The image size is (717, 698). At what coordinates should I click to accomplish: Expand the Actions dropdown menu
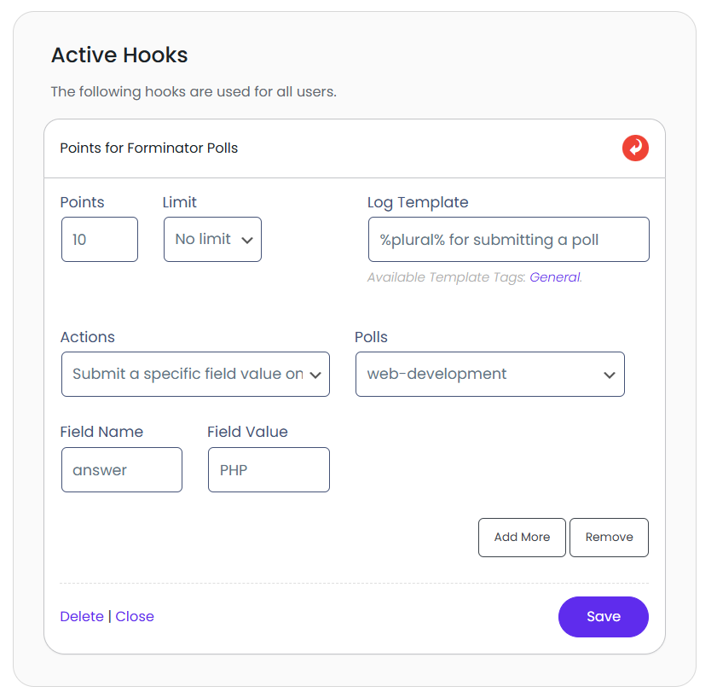pos(195,375)
